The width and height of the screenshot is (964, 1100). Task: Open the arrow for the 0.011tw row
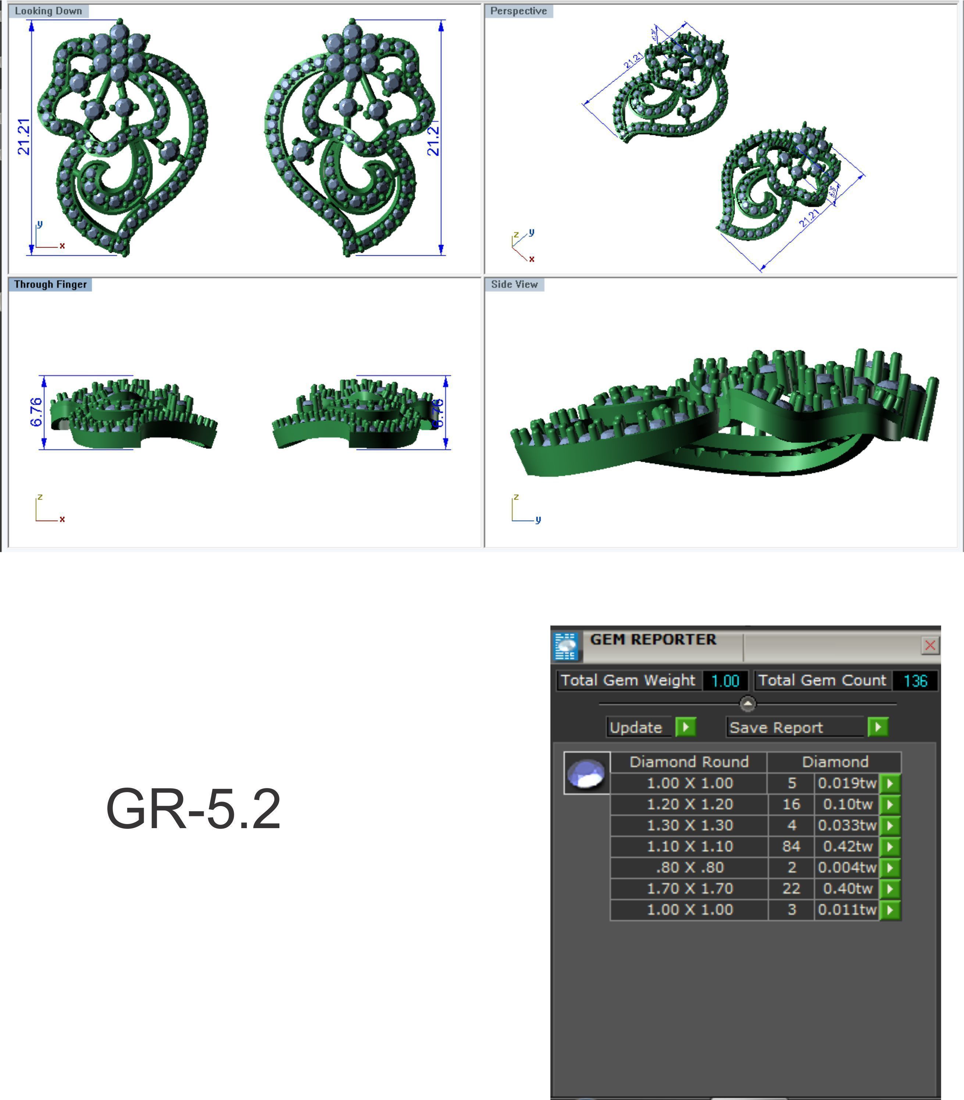(890, 909)
